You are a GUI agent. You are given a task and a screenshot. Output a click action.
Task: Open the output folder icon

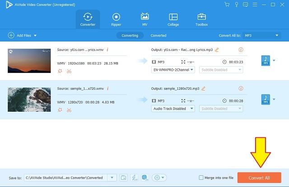click(x=123, y=178)
